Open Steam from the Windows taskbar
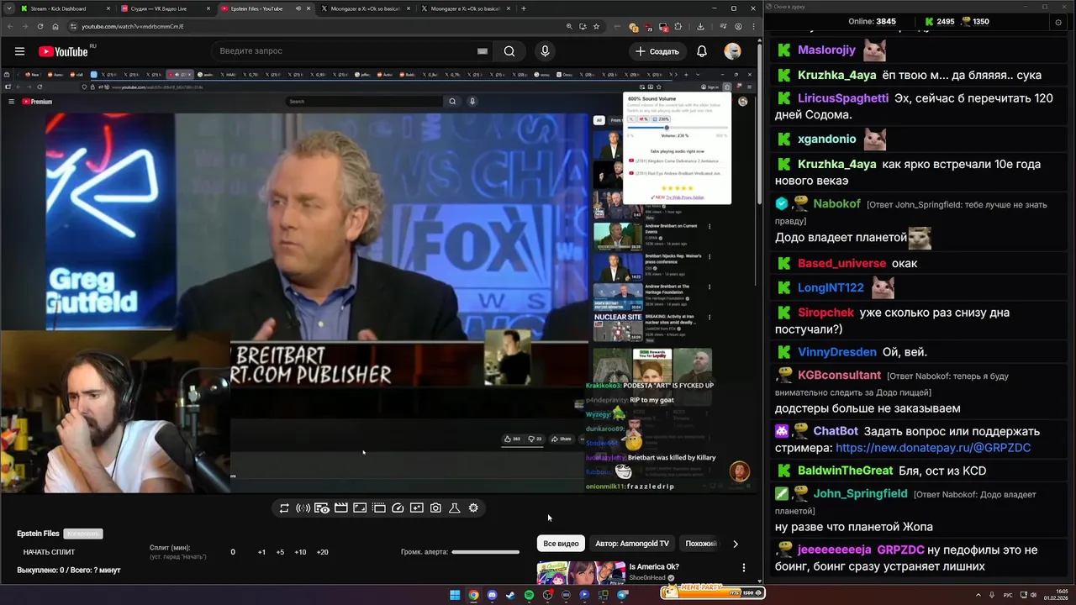The image size is (1076, 605). (510, 595)
